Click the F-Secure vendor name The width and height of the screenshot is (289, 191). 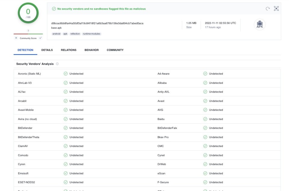coord(163,182)
